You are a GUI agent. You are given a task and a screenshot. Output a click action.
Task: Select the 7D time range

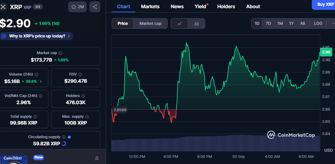pyautogui.click(x=268, y=23)
